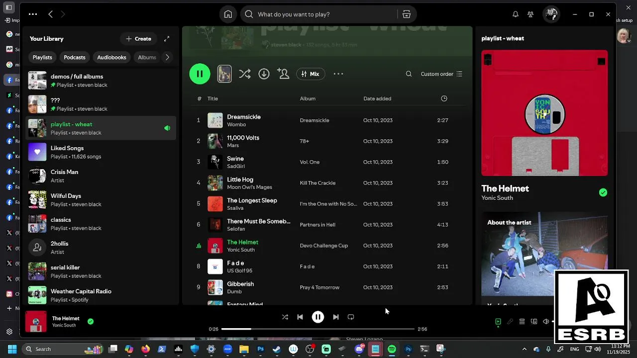637x358 pixels.
Task: Toggle saved checkmark next to bottom 'The Helmet'
Action: click(x=91, y=322)
